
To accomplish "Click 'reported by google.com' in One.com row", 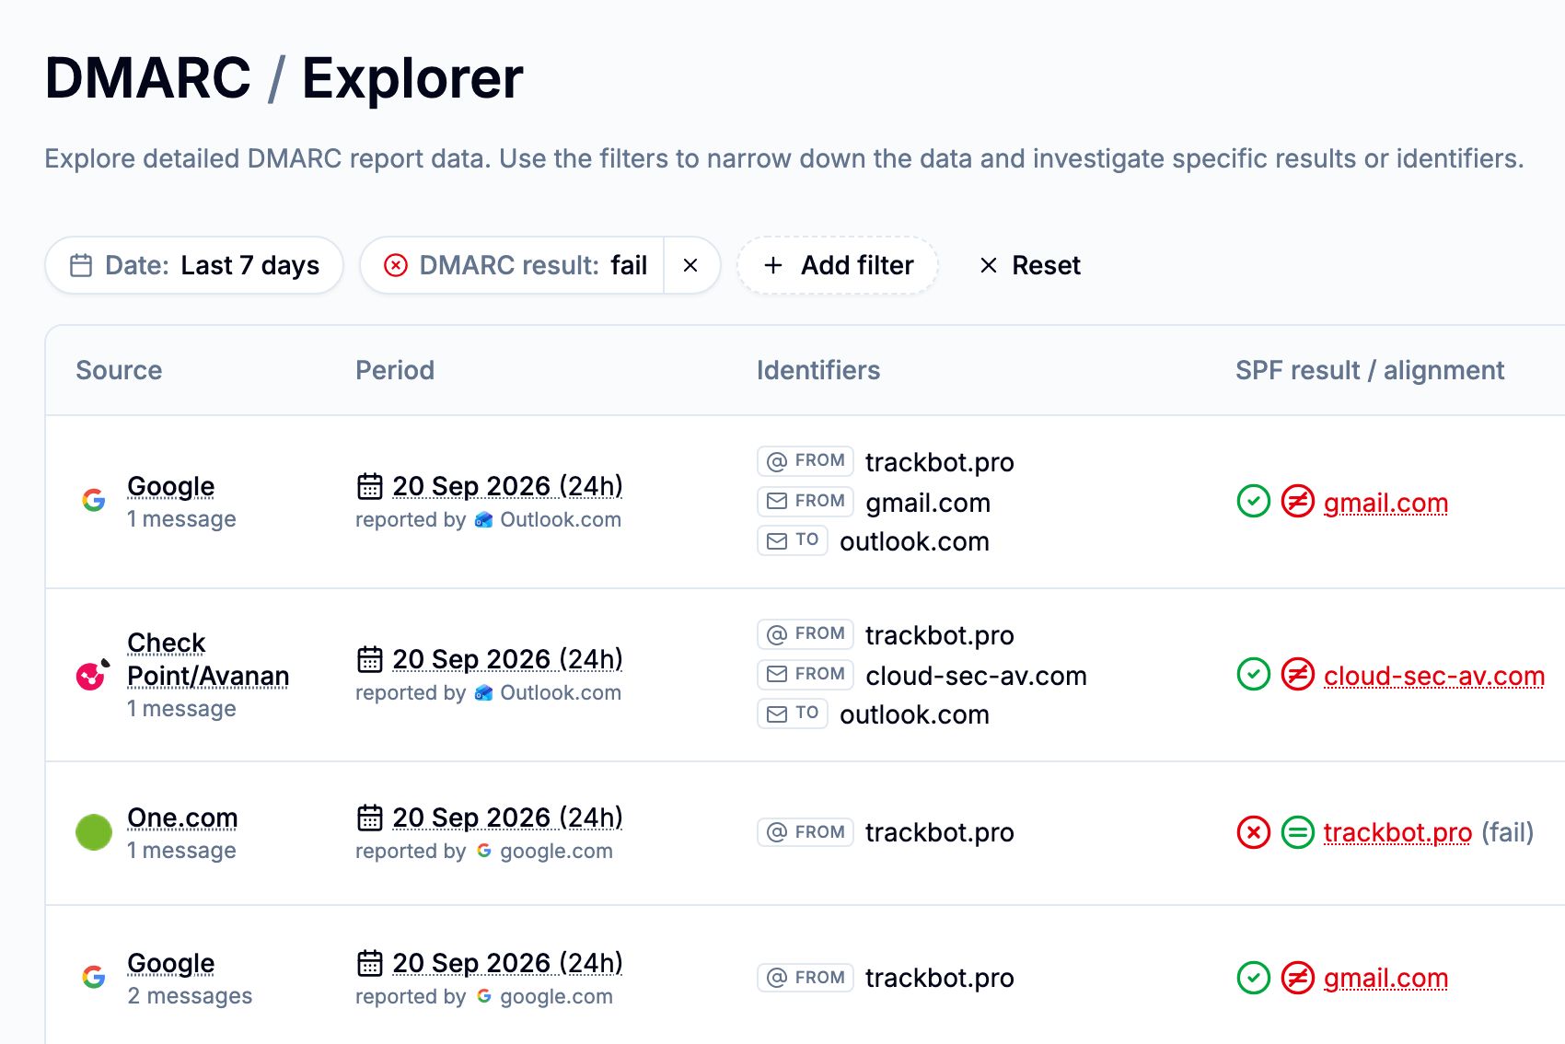I will point(484,851).
